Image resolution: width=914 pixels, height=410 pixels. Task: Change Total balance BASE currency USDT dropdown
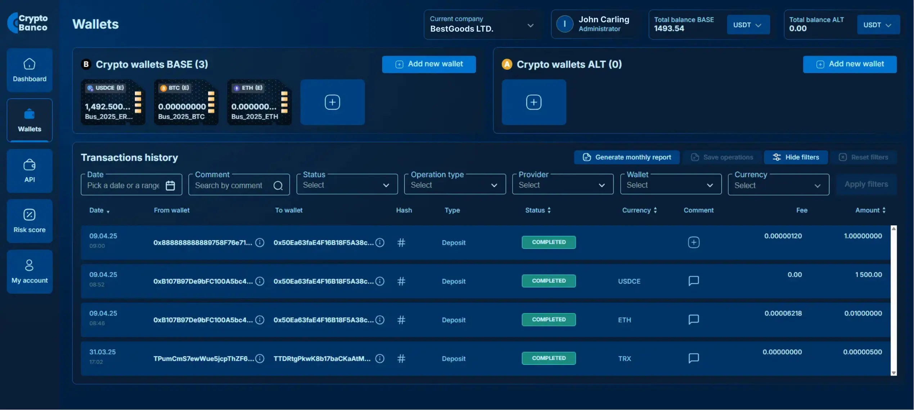pyautogui.click(x=748, y=25)
